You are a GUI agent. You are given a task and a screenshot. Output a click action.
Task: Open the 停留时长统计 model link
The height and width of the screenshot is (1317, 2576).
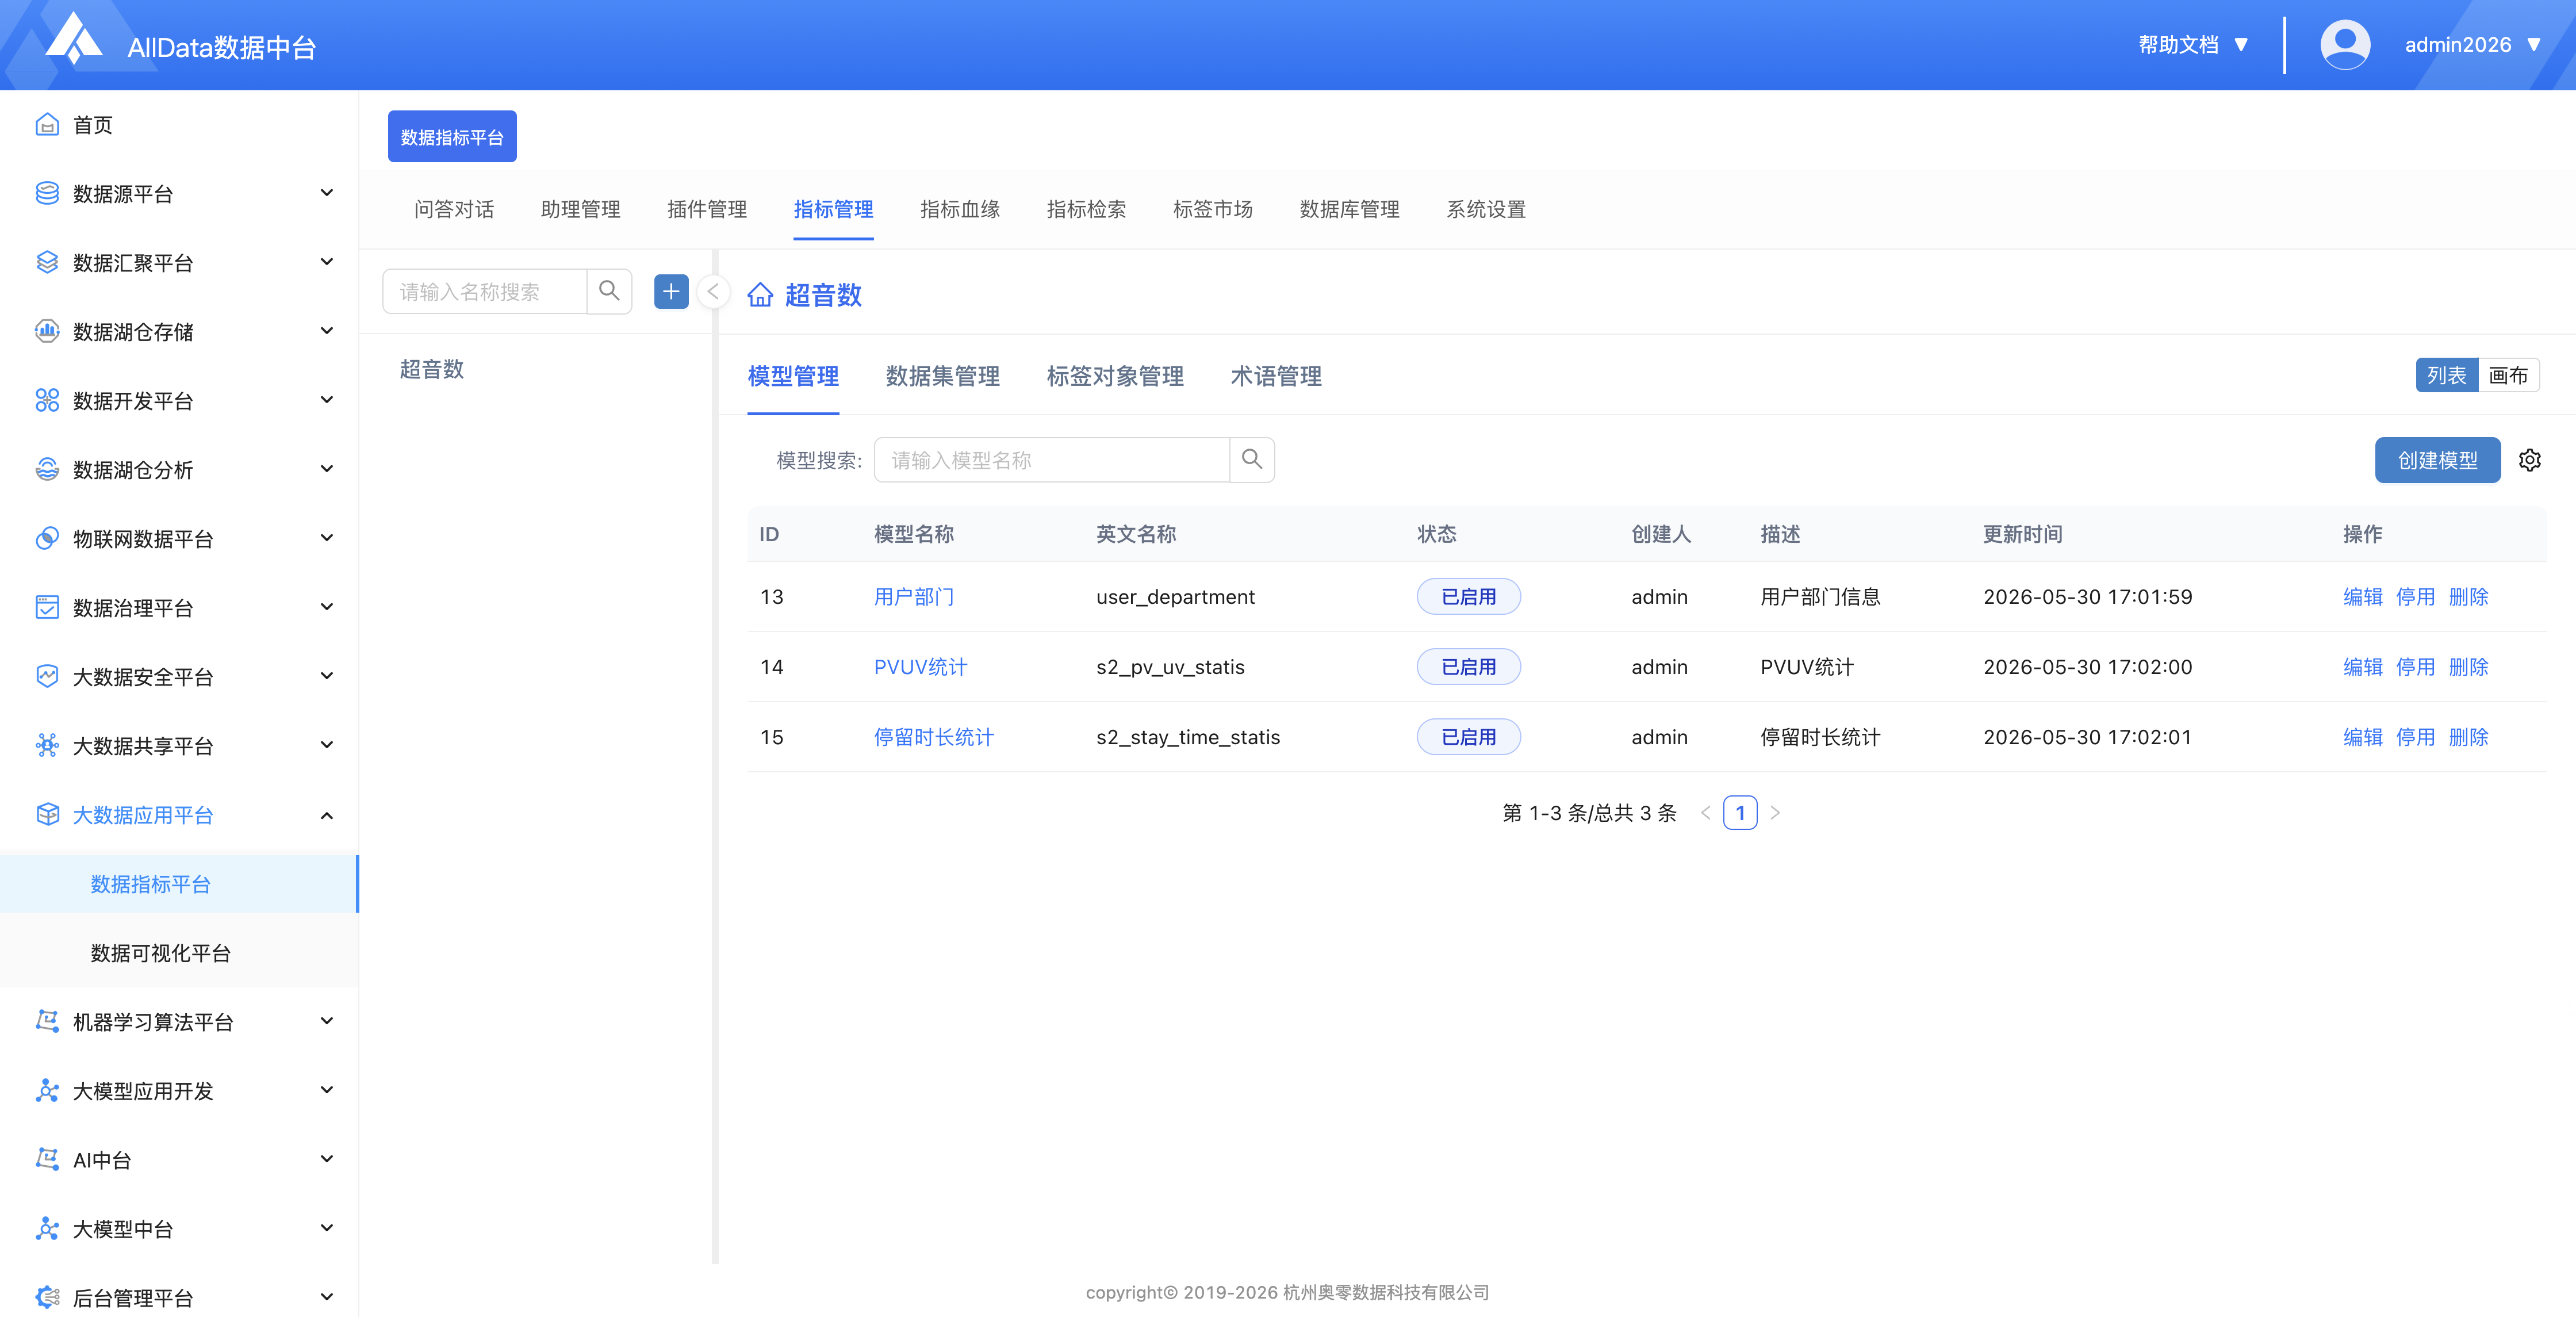click(x=934, y=737)
